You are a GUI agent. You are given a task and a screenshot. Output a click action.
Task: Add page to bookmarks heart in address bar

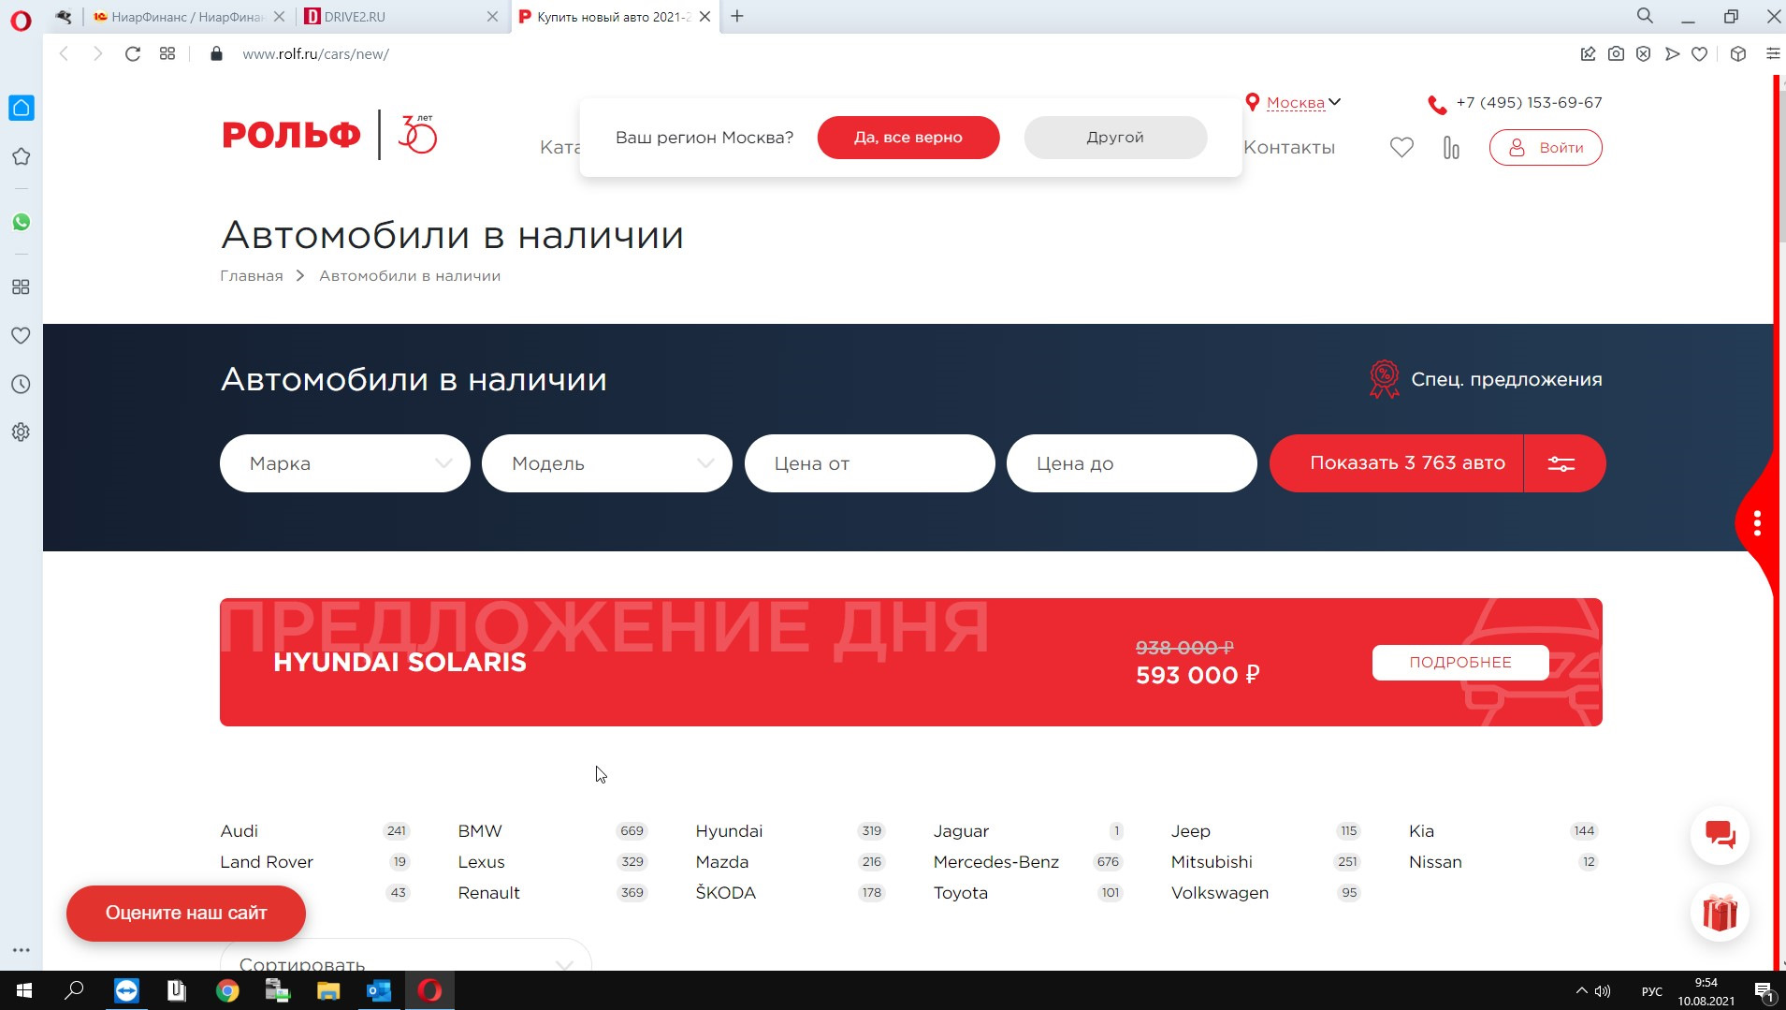point(1700,53)
